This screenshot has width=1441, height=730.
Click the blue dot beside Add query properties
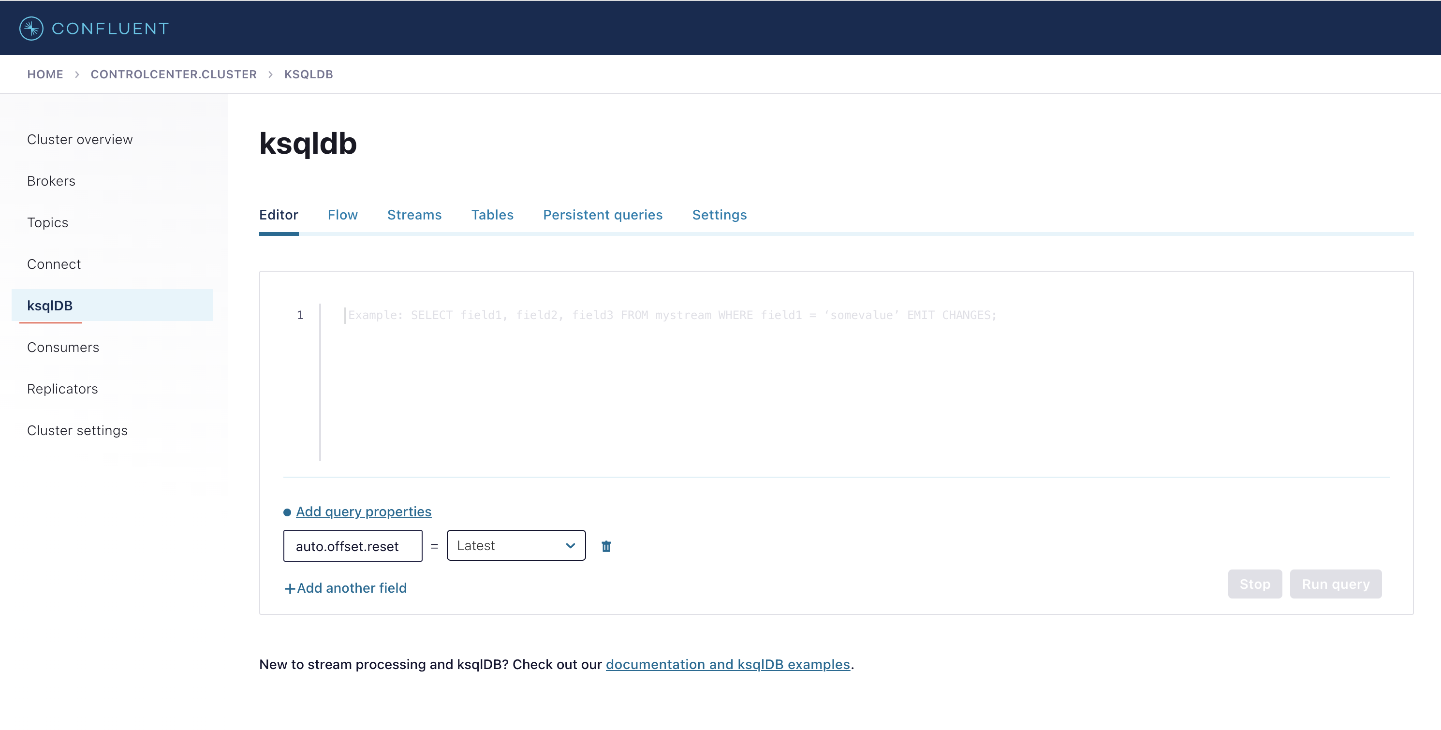click(287, 512)
